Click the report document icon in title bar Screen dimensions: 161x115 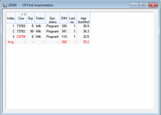5,5
